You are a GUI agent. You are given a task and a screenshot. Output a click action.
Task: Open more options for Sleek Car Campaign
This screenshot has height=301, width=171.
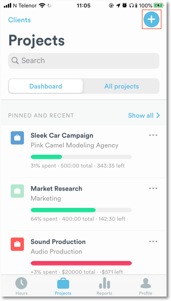click(x=153, y=135)
